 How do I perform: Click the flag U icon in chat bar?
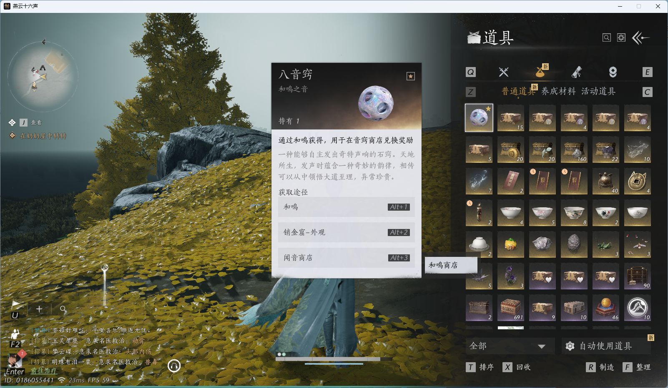[15, 309]
